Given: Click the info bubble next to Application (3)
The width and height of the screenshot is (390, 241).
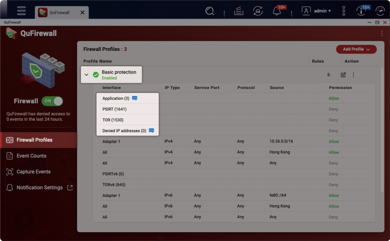Looking at the screenshot, I should click(x=134, y=98).
